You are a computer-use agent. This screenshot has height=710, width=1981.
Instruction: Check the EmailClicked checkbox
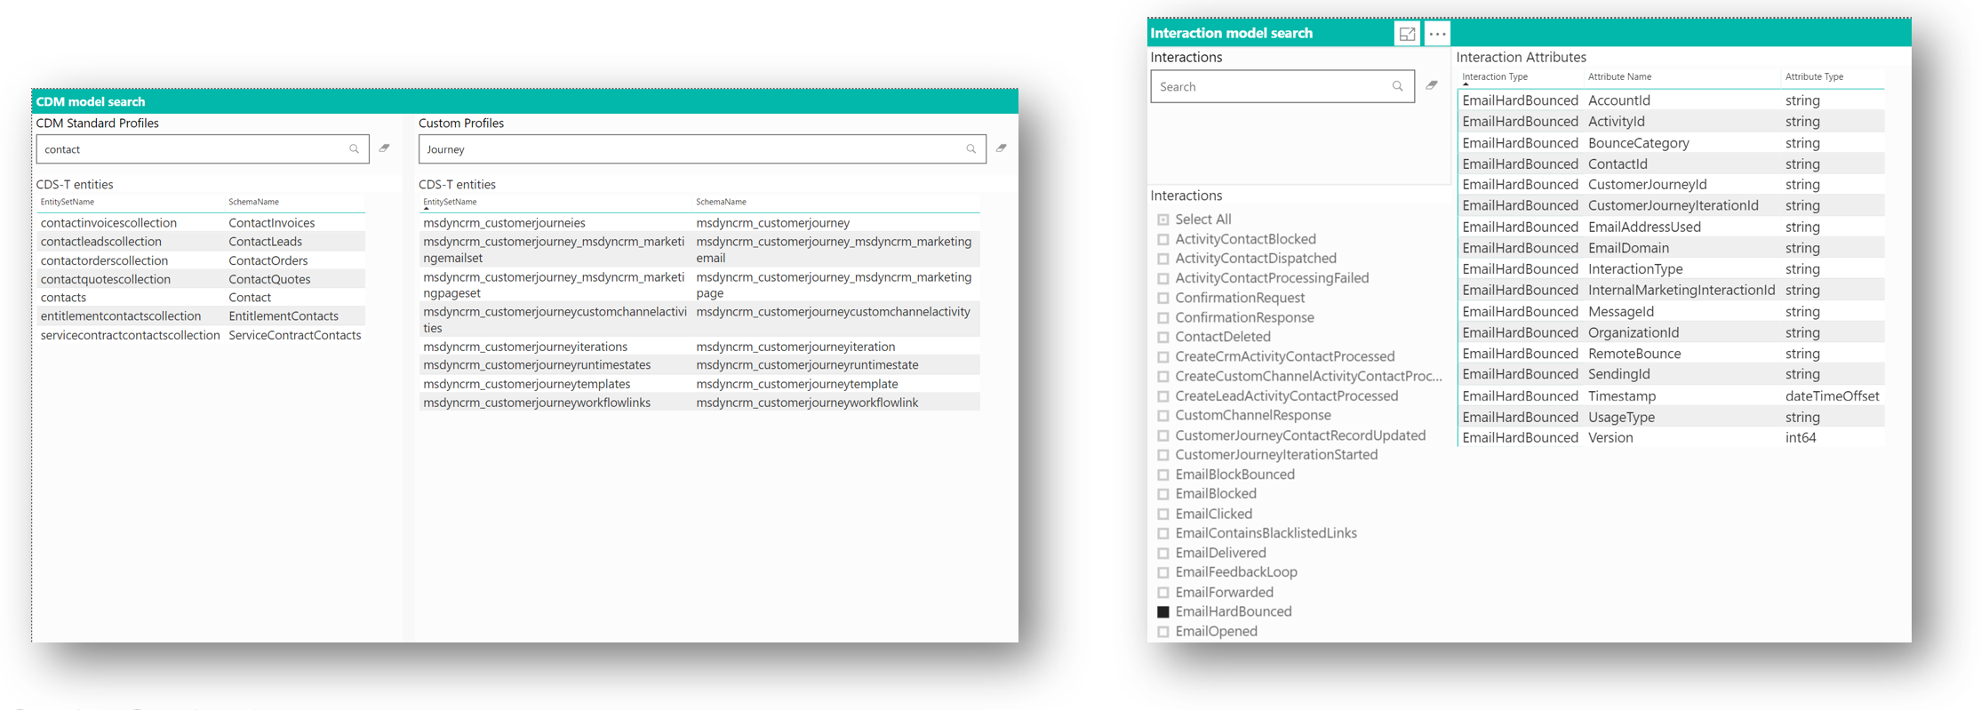(1163, 514)
